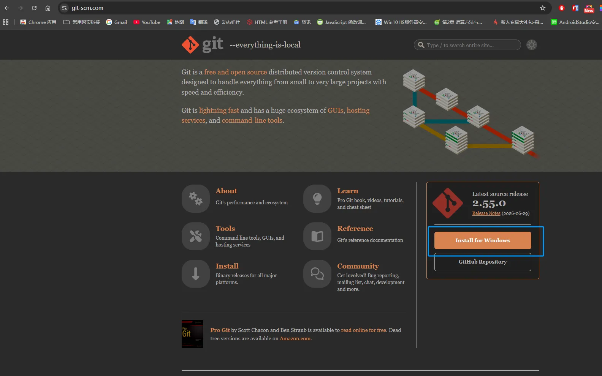
Task: Open the 常用网页链接 bookmark folder
Action: (x=82, y=22)
